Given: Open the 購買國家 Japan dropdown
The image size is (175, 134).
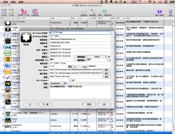Looking at the screenshot, I should [97, 57].
